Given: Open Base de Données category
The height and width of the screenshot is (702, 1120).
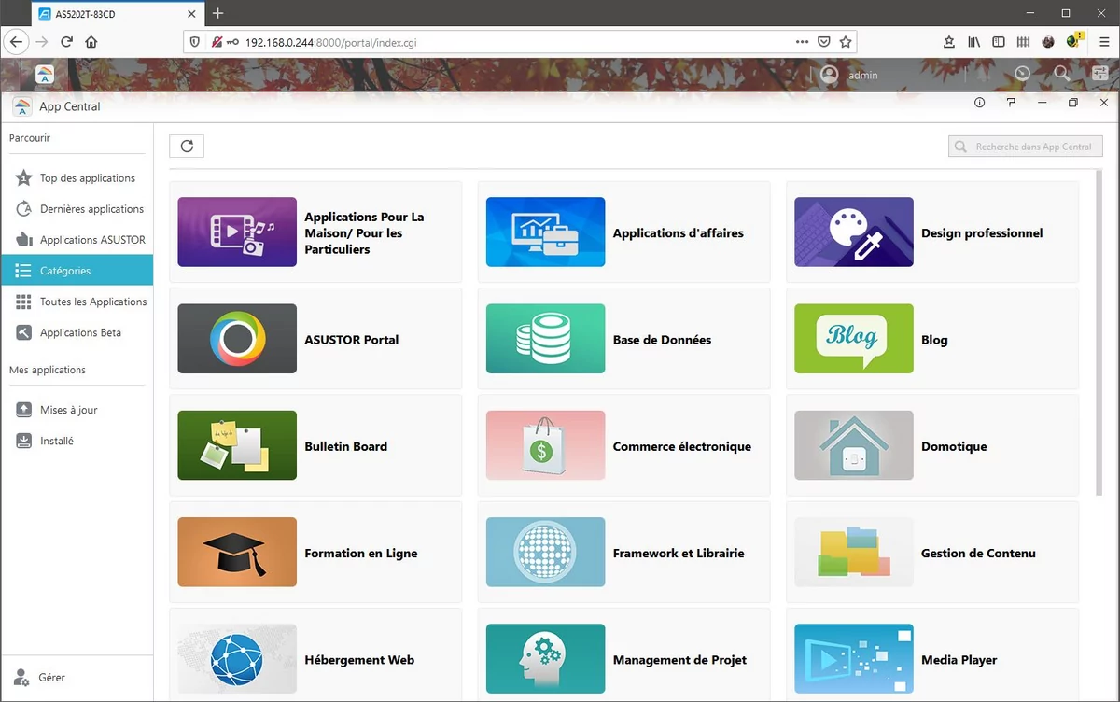Looking at the screenshot, I should pos(623,339).
